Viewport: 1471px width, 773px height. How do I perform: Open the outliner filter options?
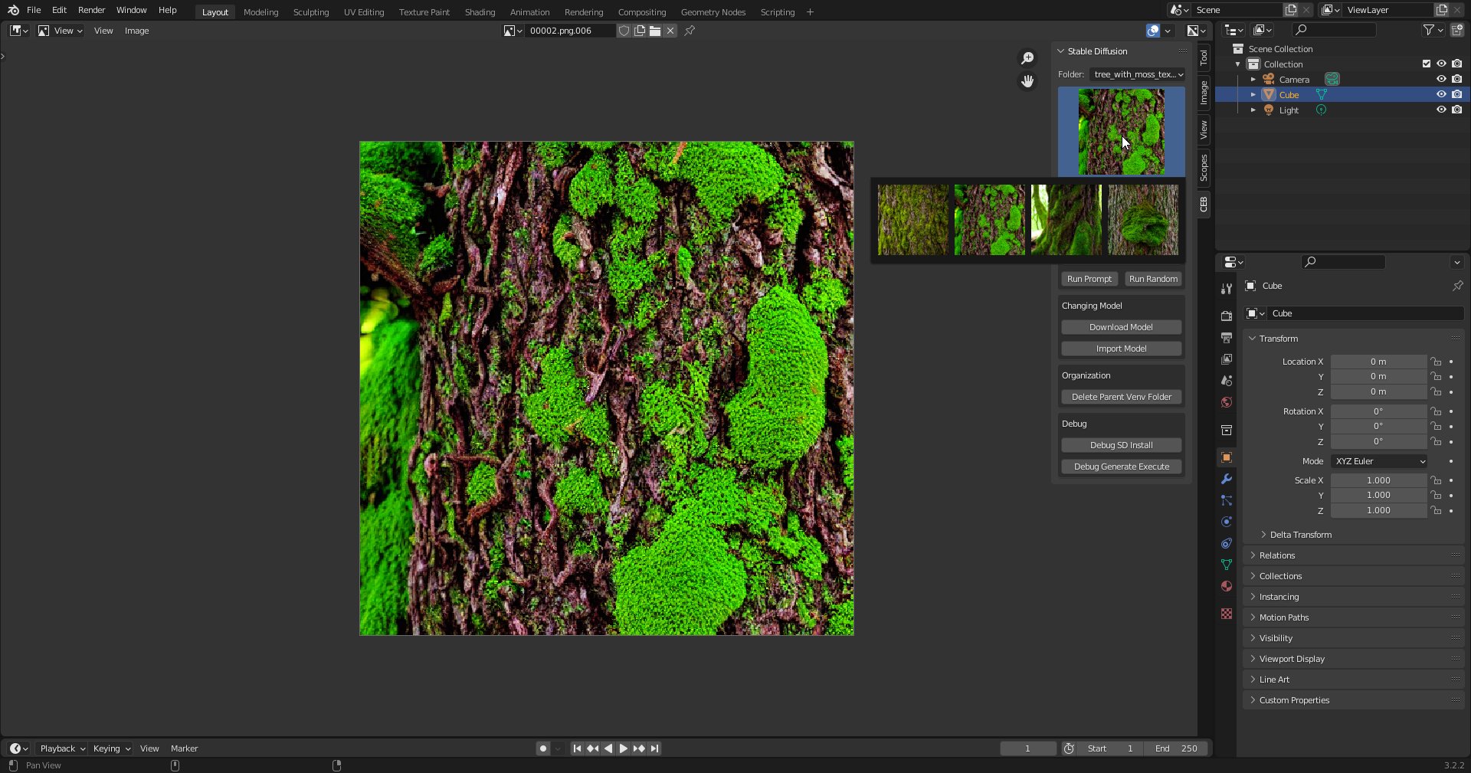[1431, 30]
